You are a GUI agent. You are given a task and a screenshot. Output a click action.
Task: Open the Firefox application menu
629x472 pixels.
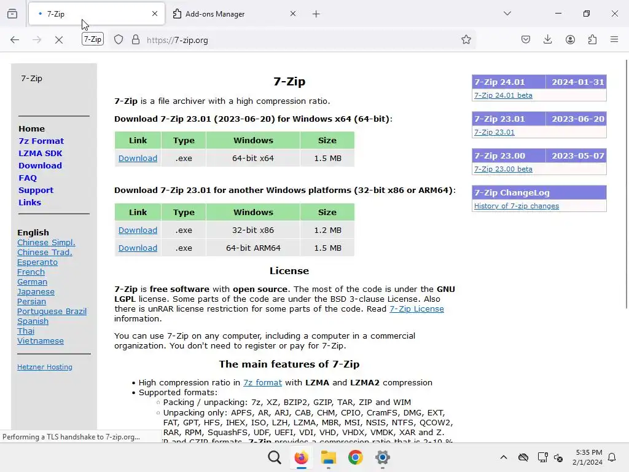(x=614, y=40)
